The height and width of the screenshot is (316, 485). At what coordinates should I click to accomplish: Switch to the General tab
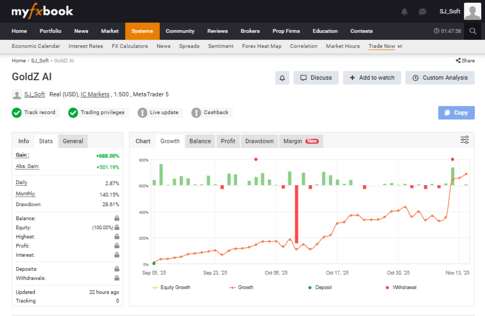point(73,141)
